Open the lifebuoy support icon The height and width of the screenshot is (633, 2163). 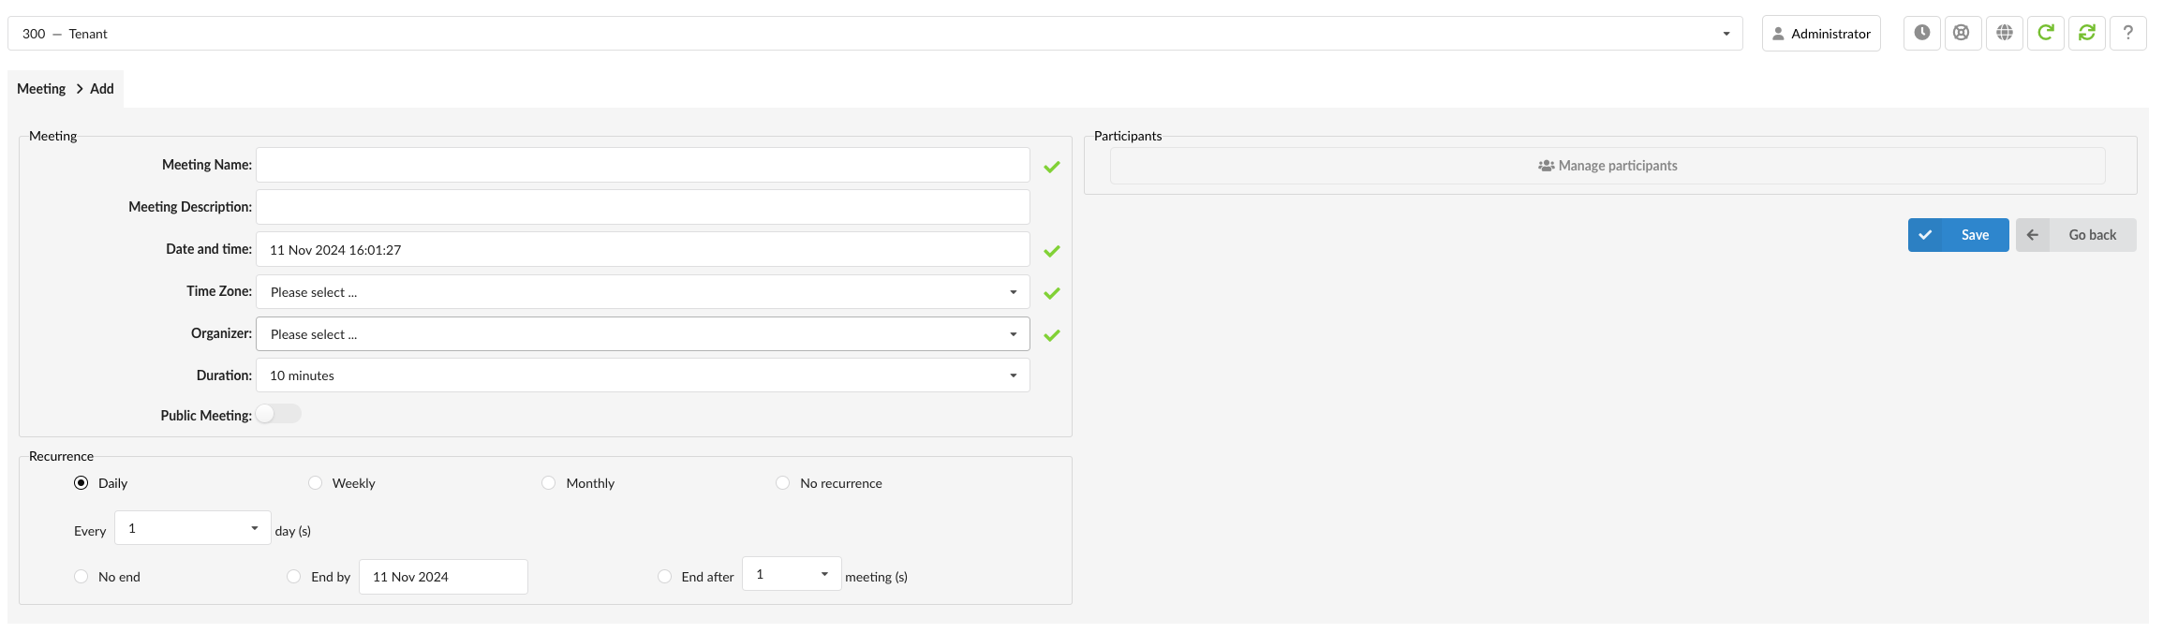click(1962, 33)
